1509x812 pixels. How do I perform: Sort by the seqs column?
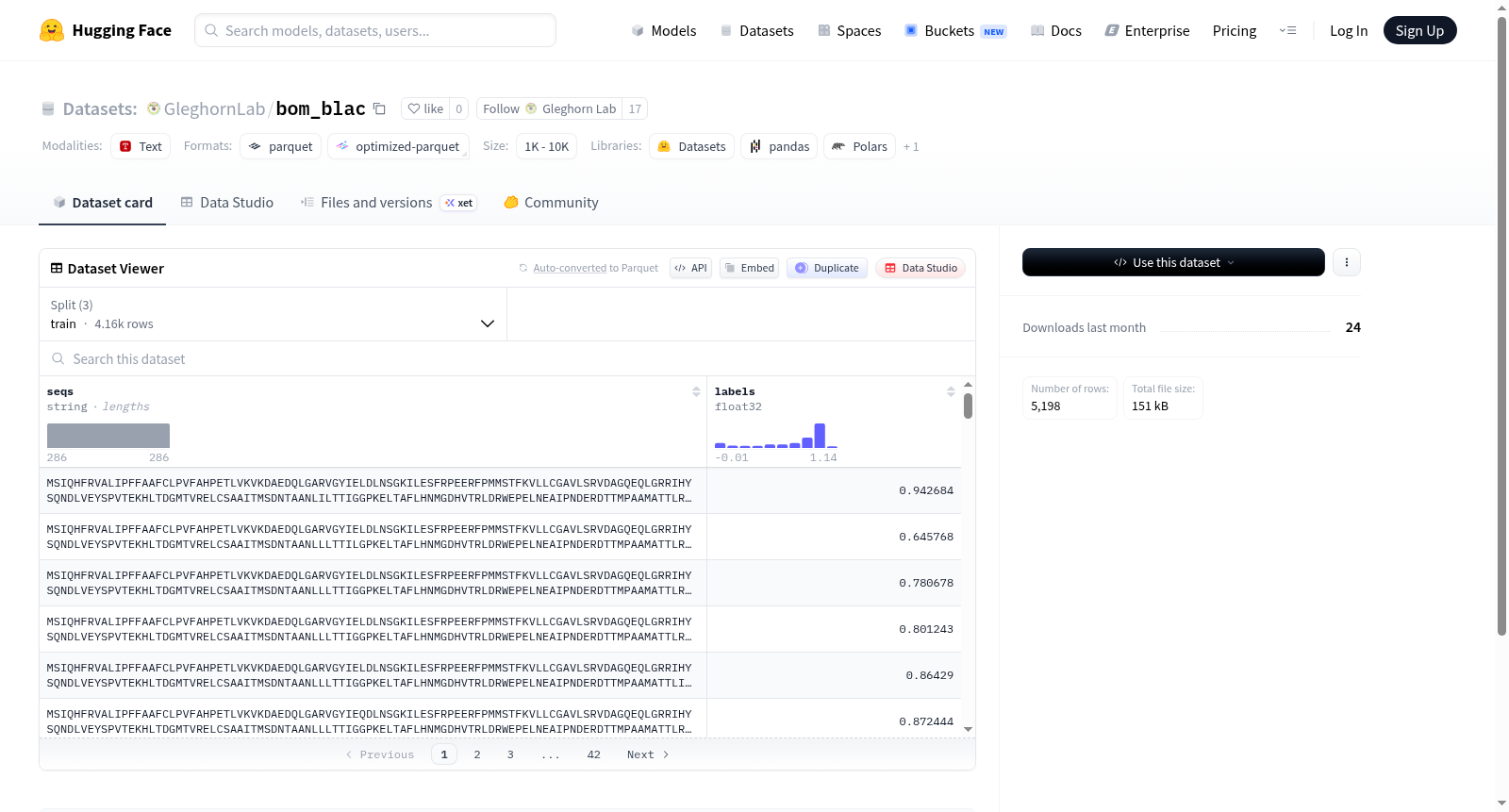click(696, 391)
